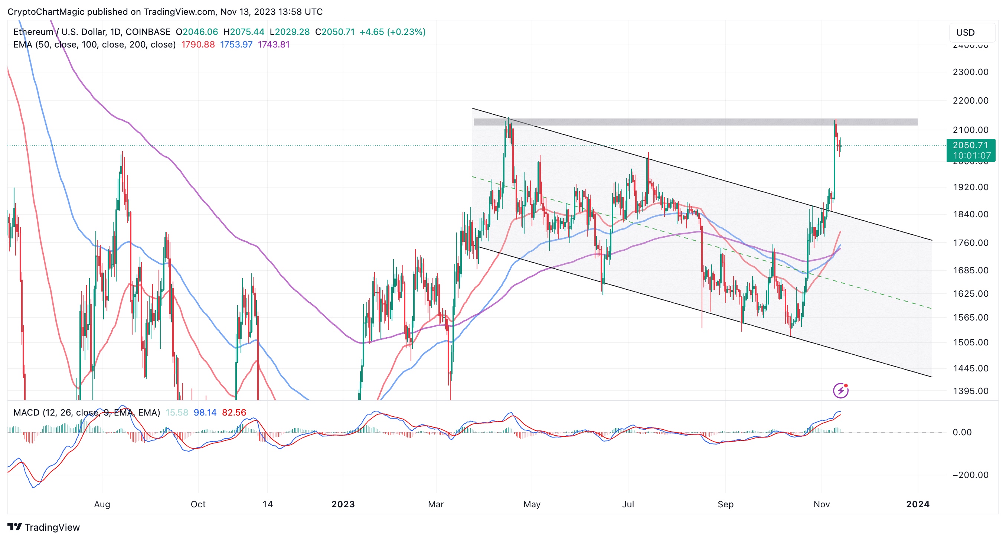1006x540 pixels.
Task: Click the May date label on time axis
Action: 532,504
